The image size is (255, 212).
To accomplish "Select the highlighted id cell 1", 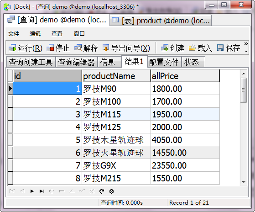I will [47, 89].
